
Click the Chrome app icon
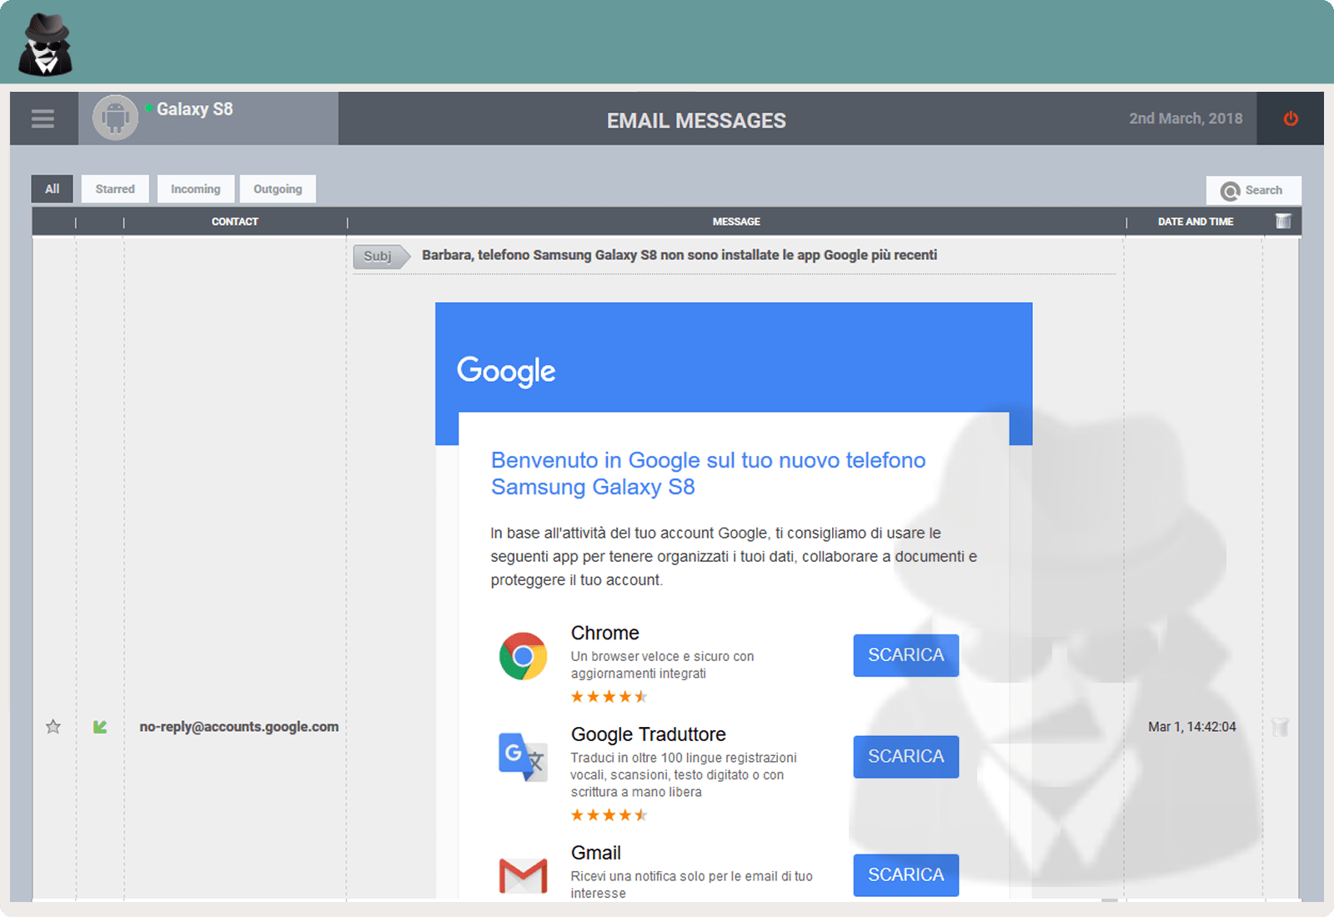pyautogui.click(x=523, y=656)
